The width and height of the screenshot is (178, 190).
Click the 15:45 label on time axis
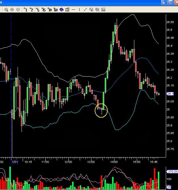click(x=154, y=162)
